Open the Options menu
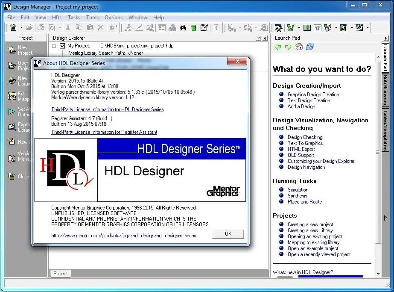This screenshot has width=394, height=292. [114, 18]
